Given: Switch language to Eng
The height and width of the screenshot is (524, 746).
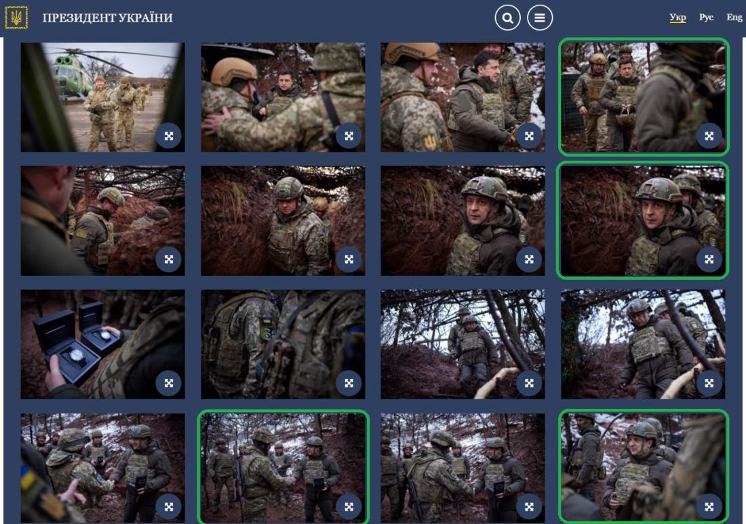Looking at the screenshot, I should (734, 17).
